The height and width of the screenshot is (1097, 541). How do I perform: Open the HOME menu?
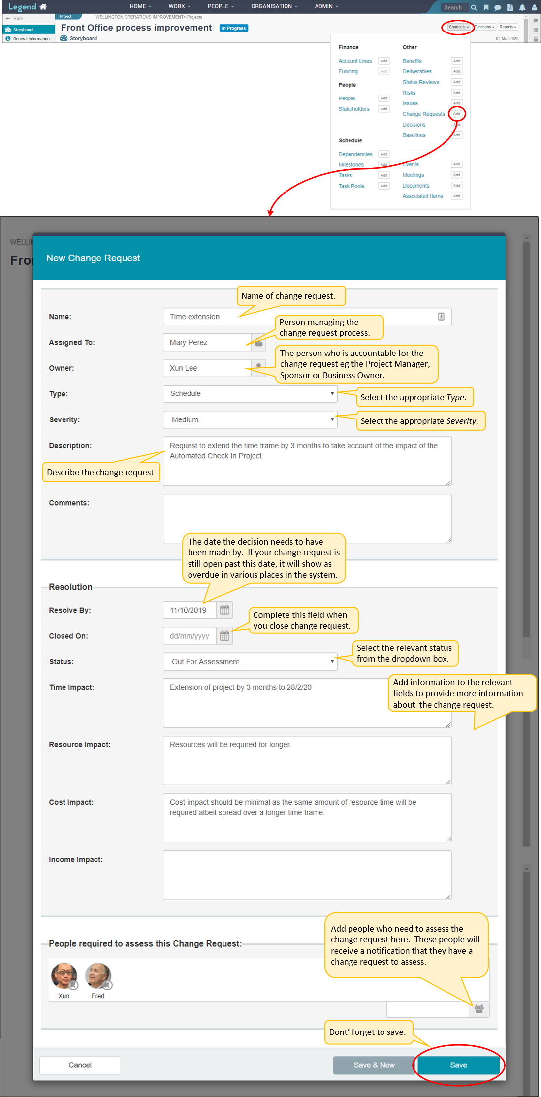140,6
